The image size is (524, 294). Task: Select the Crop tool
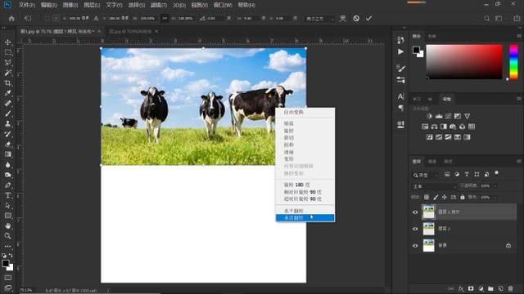tap(8, 83)
